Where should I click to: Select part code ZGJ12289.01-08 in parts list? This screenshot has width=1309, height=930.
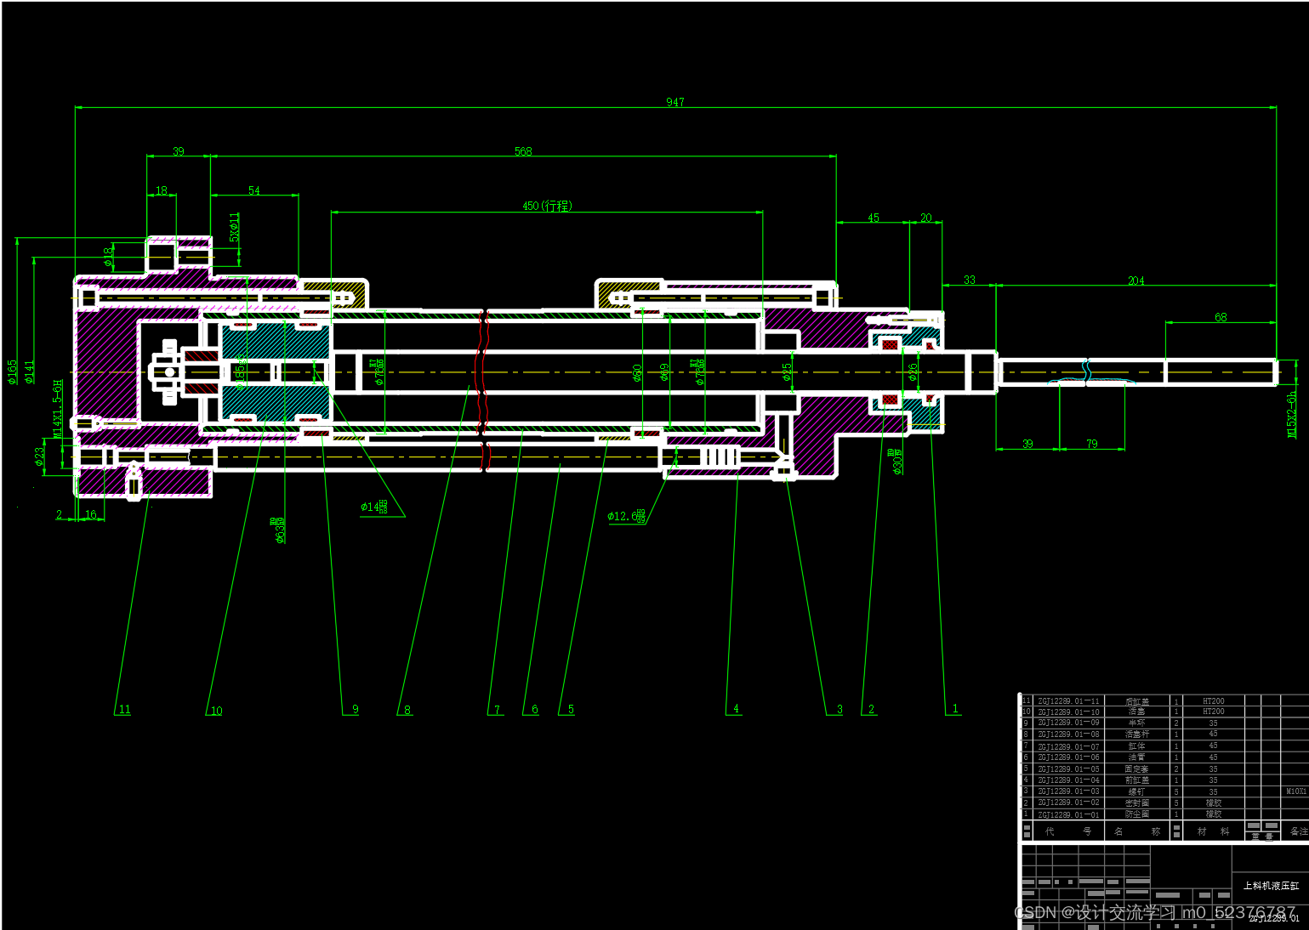tap(1068, 734)
